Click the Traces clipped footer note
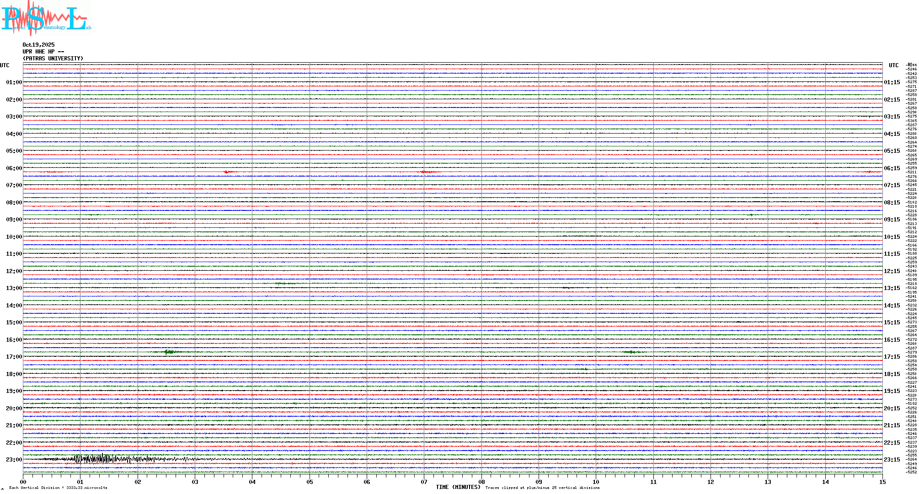The width and height of the screenshot is (919, 494). click(542, 488)
